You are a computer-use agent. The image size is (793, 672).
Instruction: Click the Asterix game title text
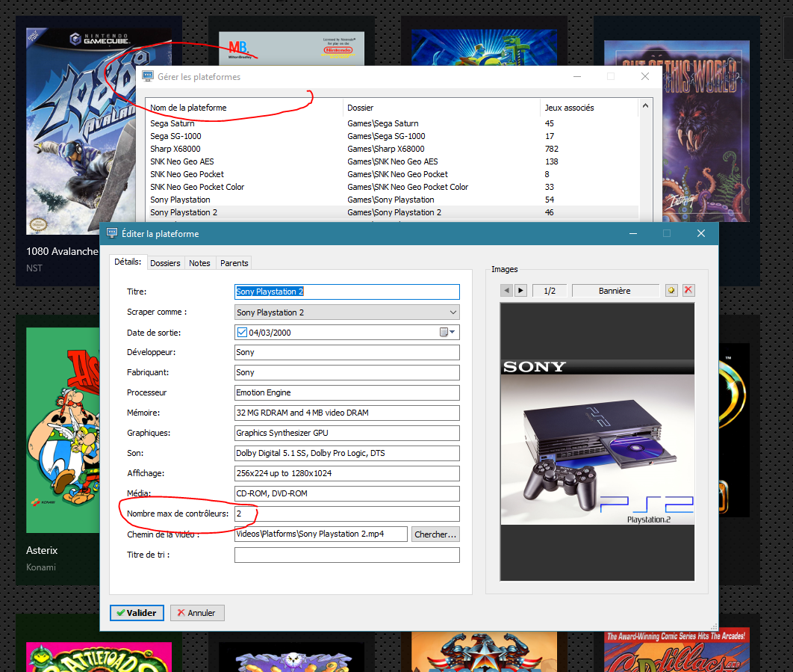coord(42,550)
